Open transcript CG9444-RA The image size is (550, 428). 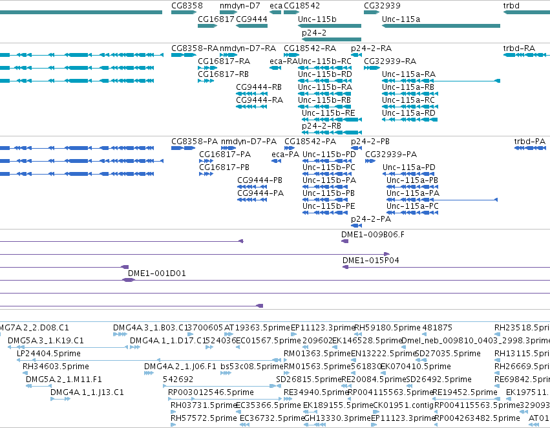coord(259,100)
